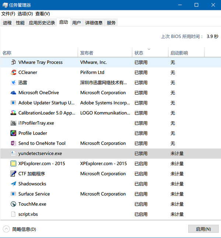Click the XPExplorer.com - 2015 publisher cell

click(104, 164)
